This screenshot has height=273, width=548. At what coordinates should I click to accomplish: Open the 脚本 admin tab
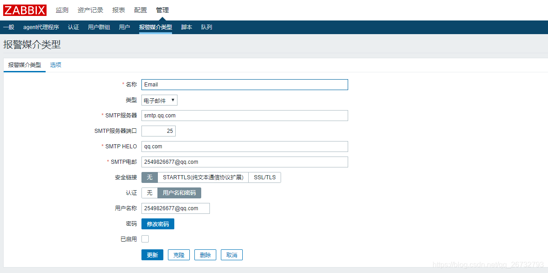[186, 27]
